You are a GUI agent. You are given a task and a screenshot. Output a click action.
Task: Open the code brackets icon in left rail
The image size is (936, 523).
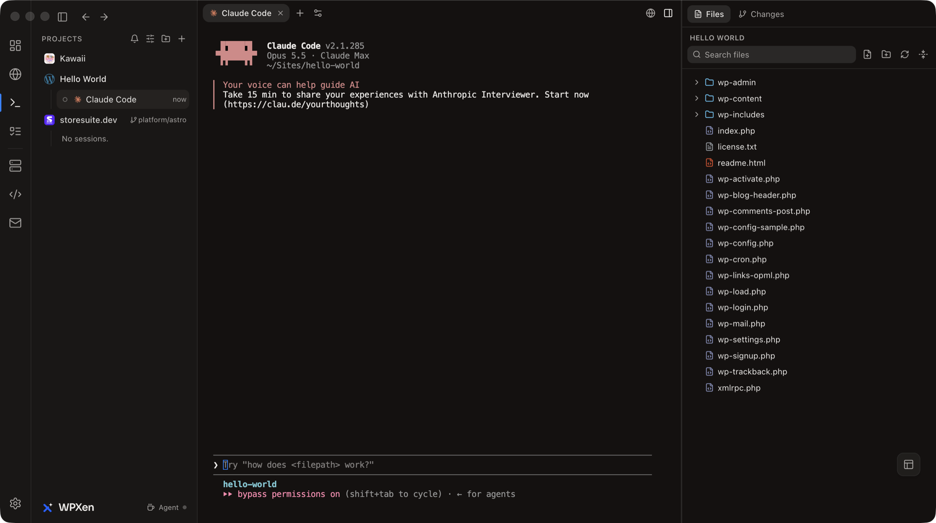point(15,194)
